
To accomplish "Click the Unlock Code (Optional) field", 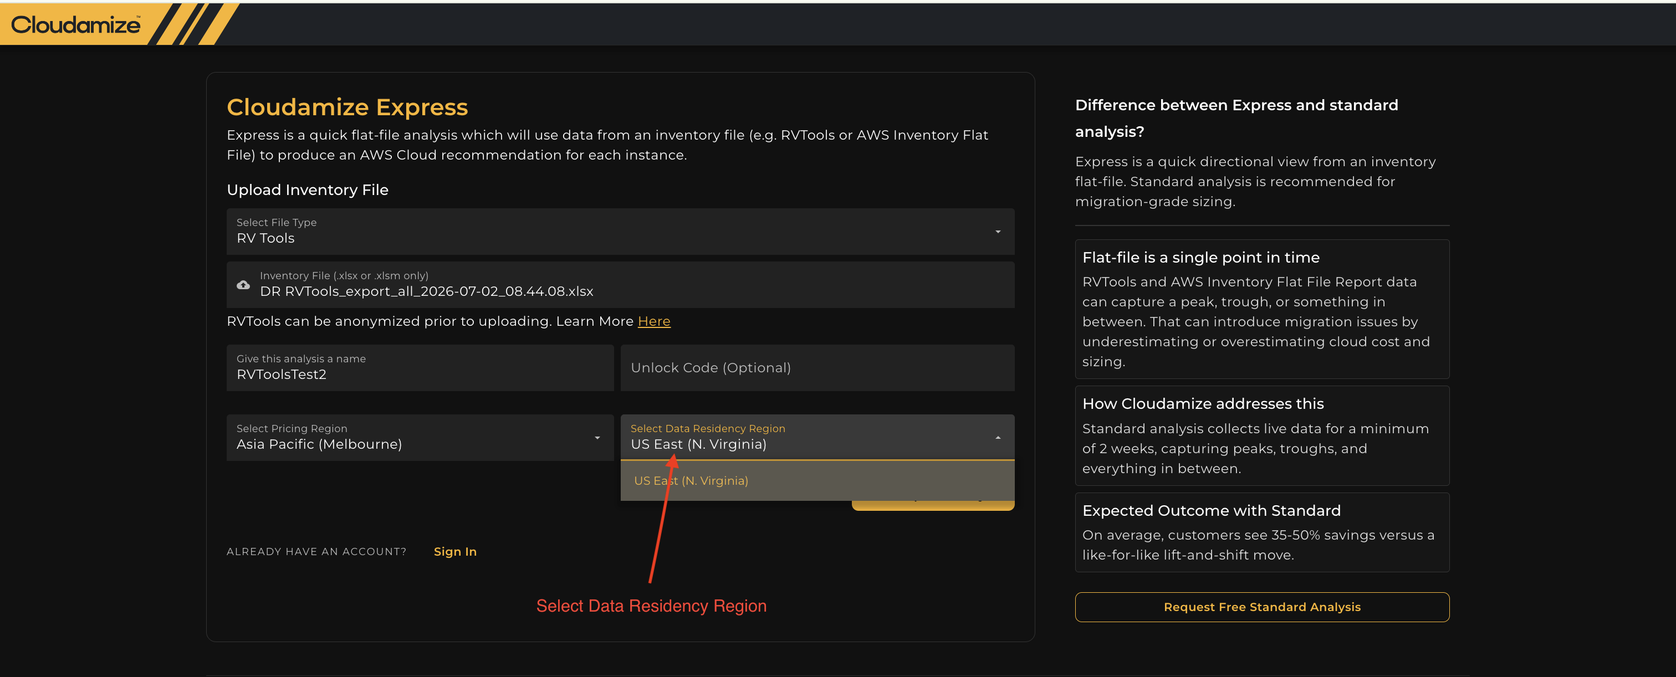I will (817, 368).
